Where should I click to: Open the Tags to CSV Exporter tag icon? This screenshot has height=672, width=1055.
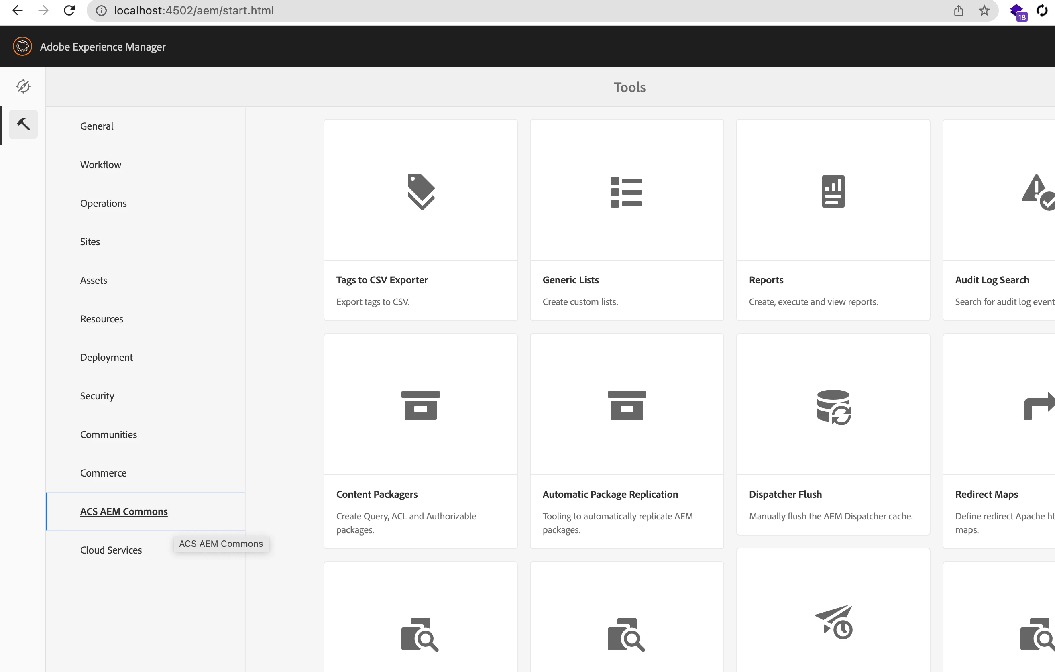coord(421,192)
